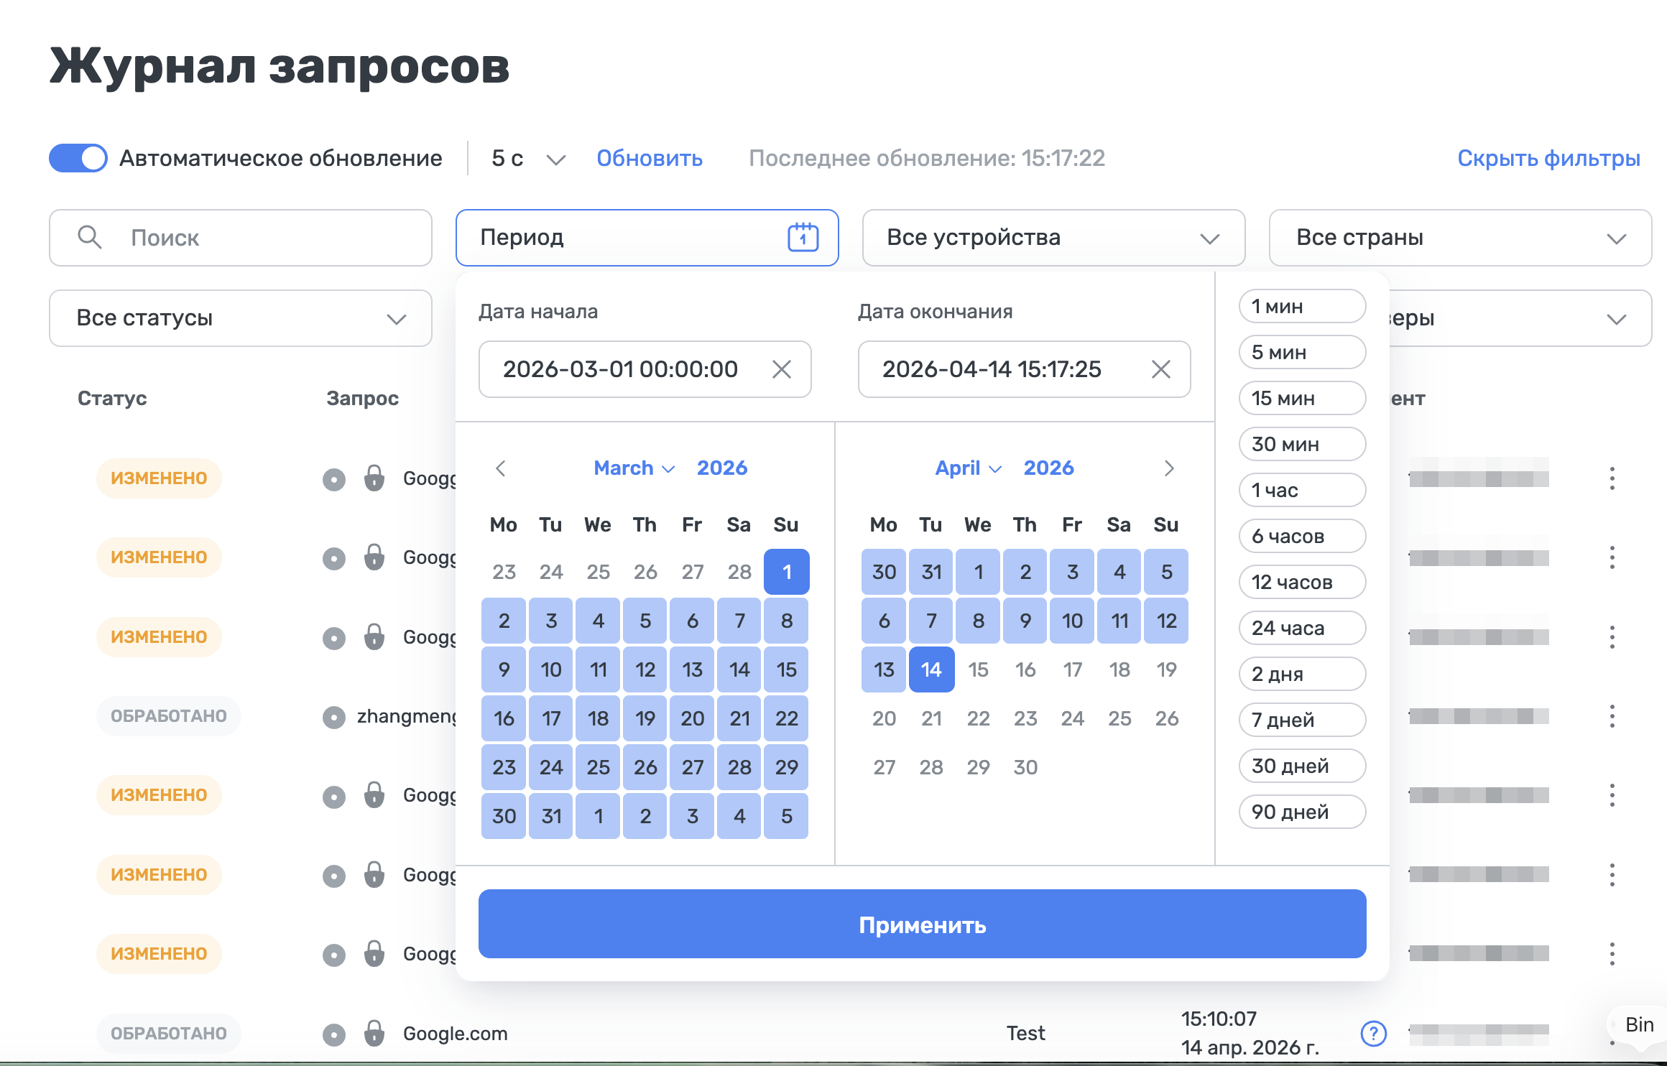Select April 14 in the right calendar

point(931,669)
